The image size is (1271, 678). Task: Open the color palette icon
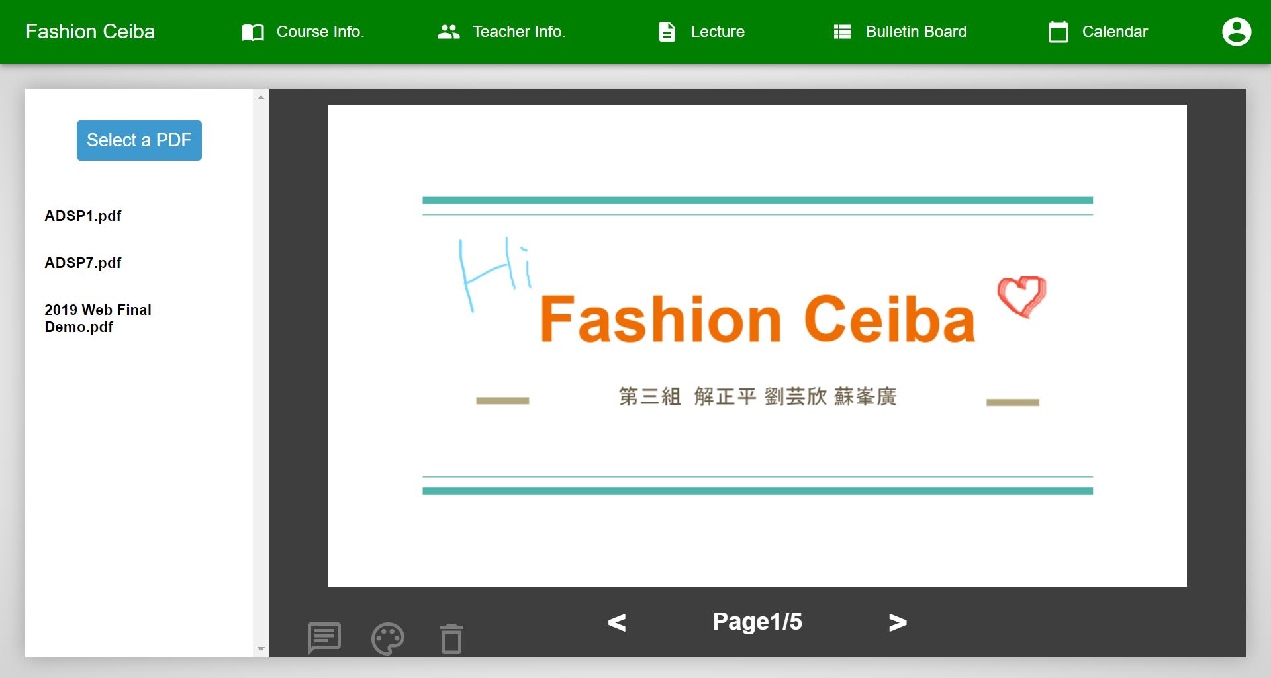[x=388, y=638]
